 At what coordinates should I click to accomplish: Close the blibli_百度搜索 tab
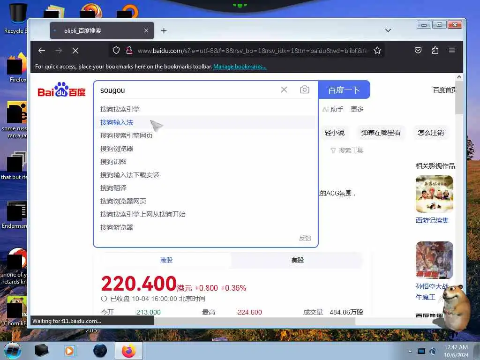pyautogui.click(x=146, y=30)
